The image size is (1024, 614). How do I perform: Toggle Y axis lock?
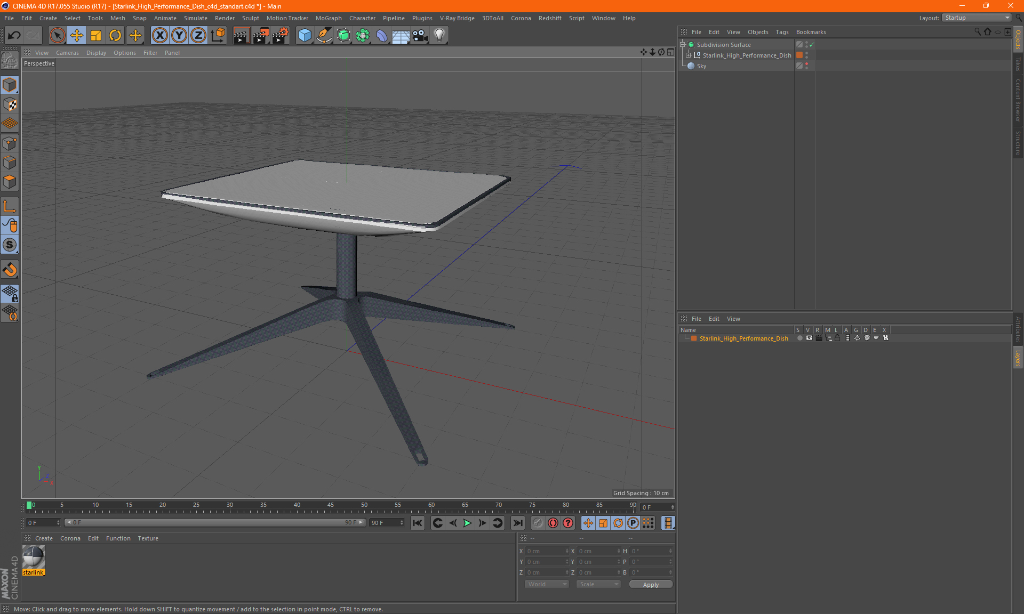tap(179, 35)
